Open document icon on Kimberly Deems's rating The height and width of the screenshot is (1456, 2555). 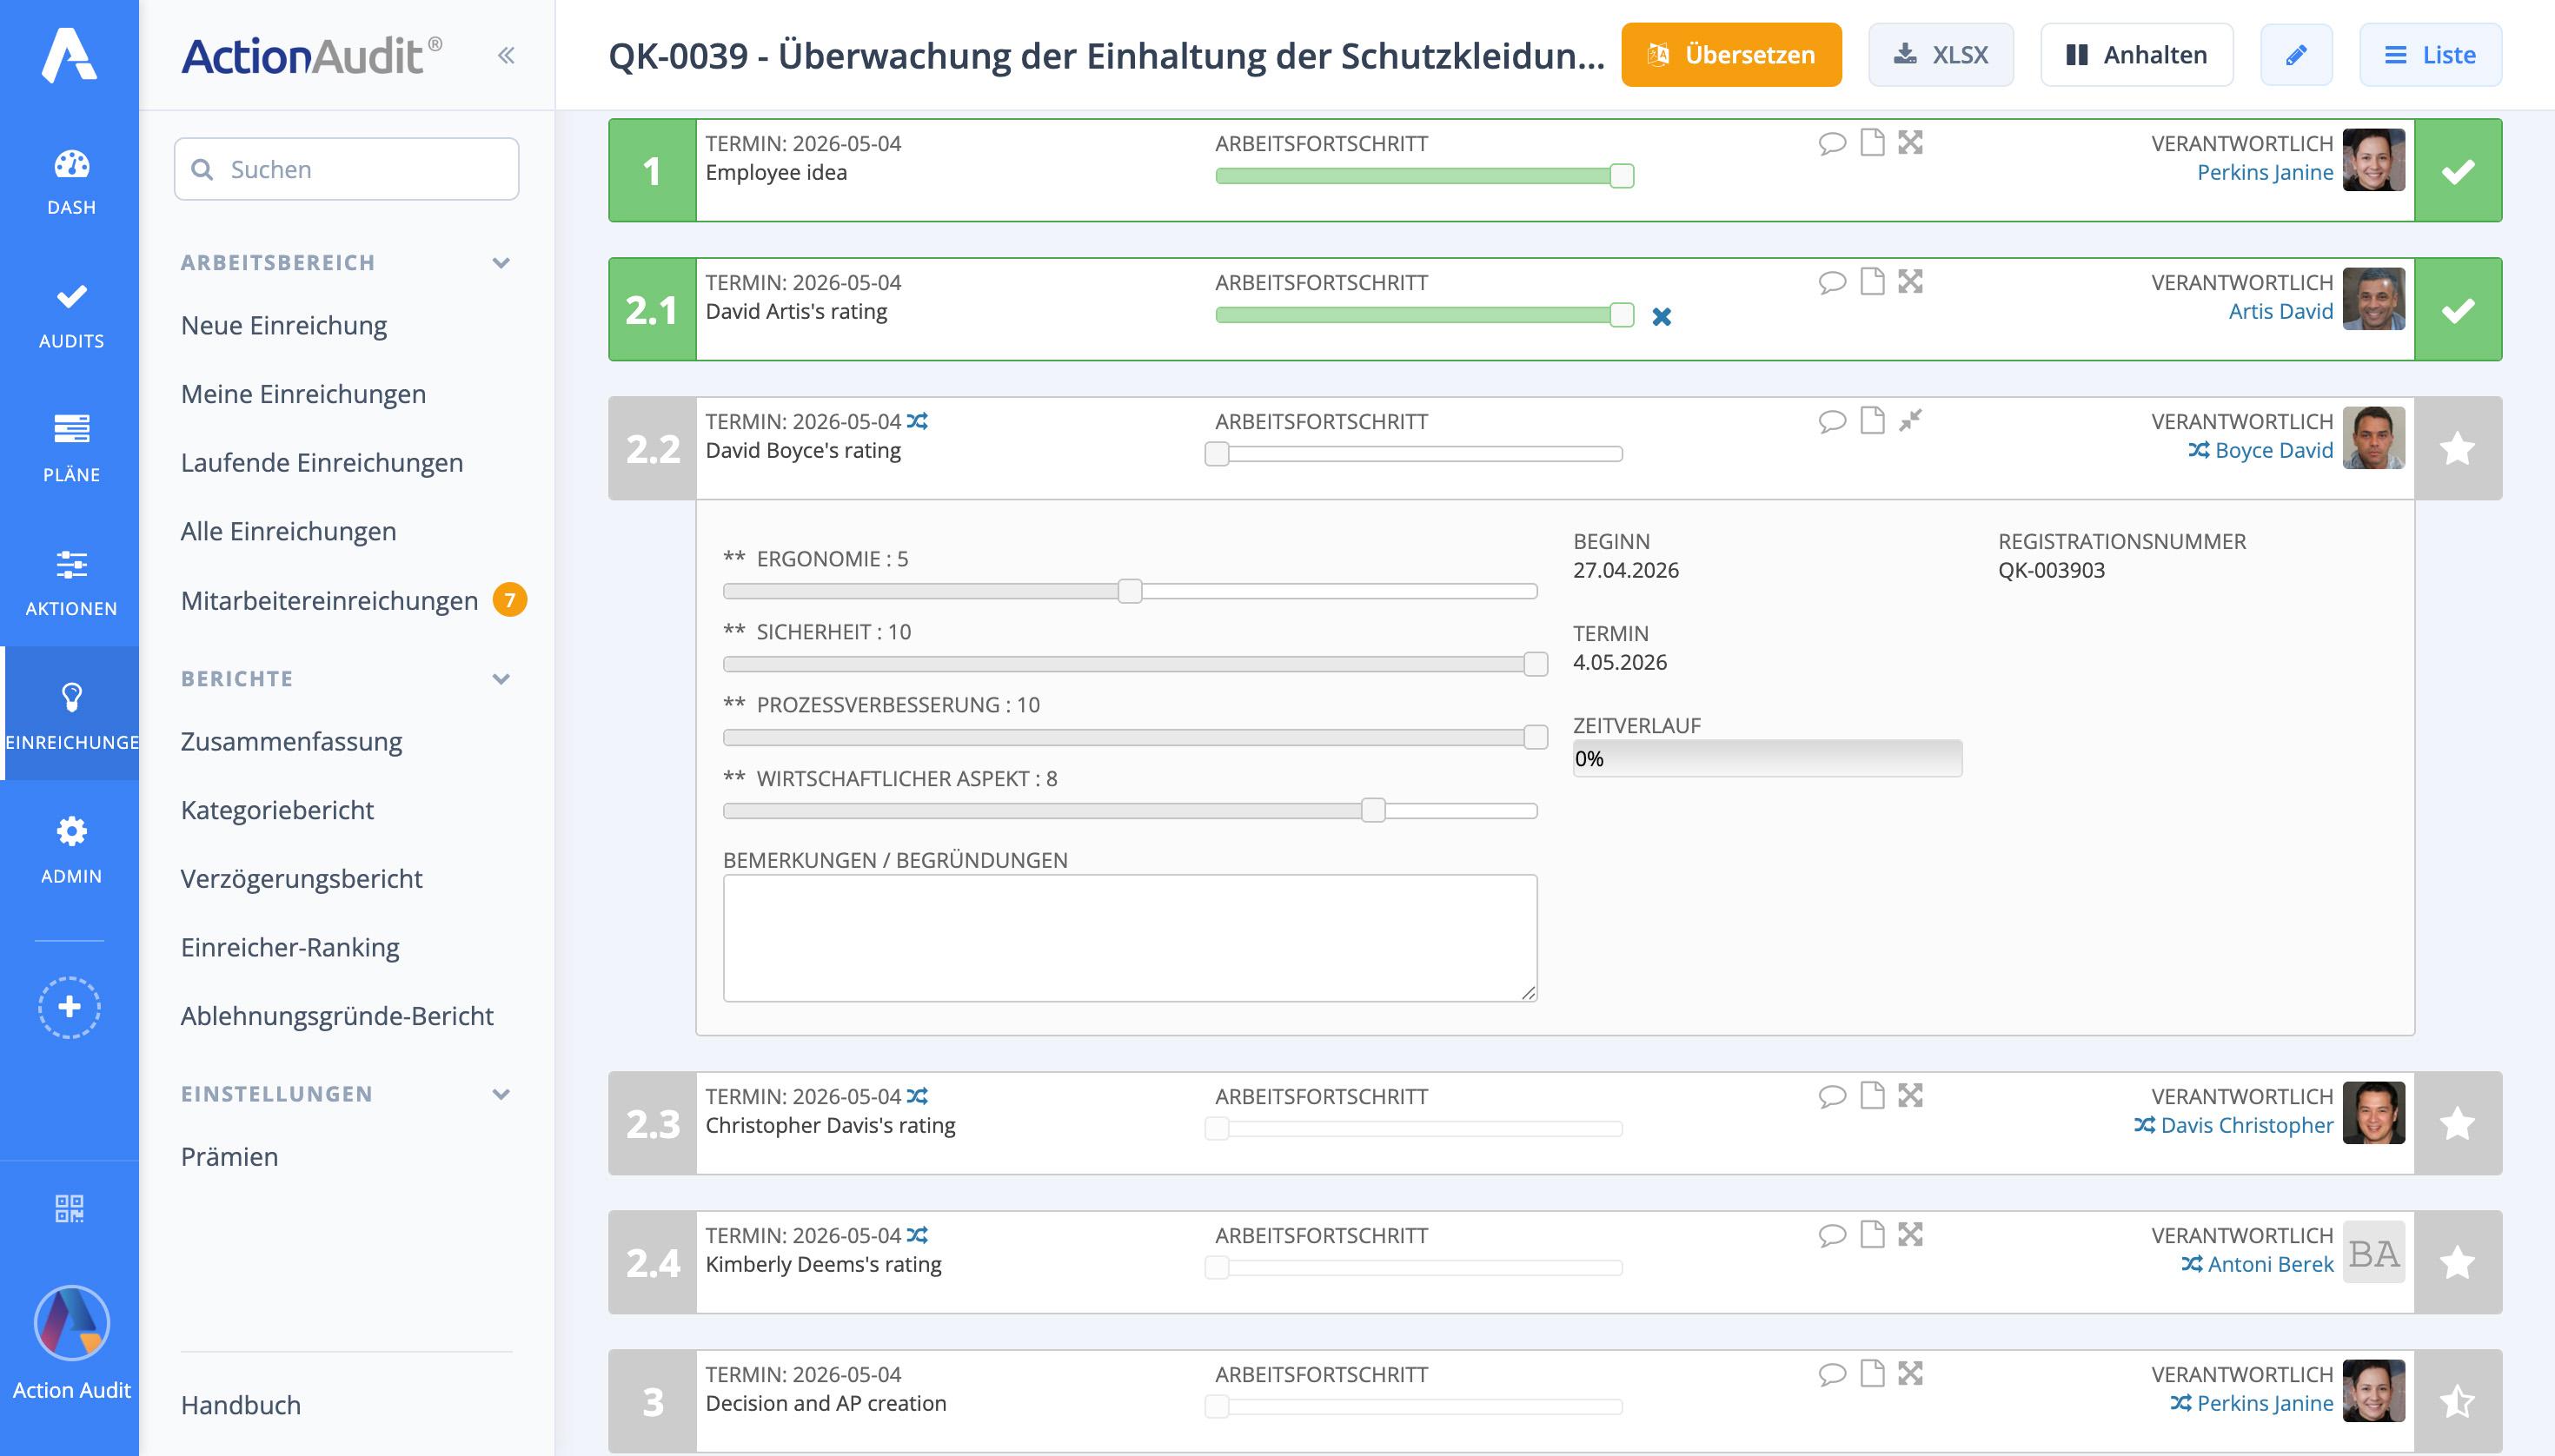point(1872,1234)
